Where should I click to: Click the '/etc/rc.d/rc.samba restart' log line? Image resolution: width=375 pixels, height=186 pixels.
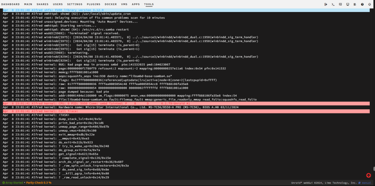click(x=66, y=29)
